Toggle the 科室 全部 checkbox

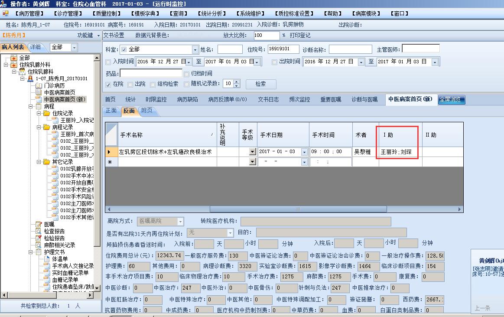[x=124, y=49]
